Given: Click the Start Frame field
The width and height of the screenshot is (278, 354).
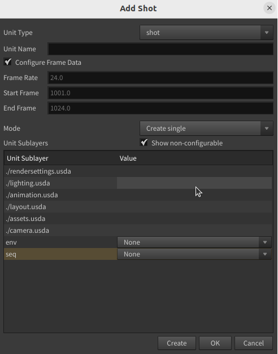Looking at the screenshot, I should (160, 93).
